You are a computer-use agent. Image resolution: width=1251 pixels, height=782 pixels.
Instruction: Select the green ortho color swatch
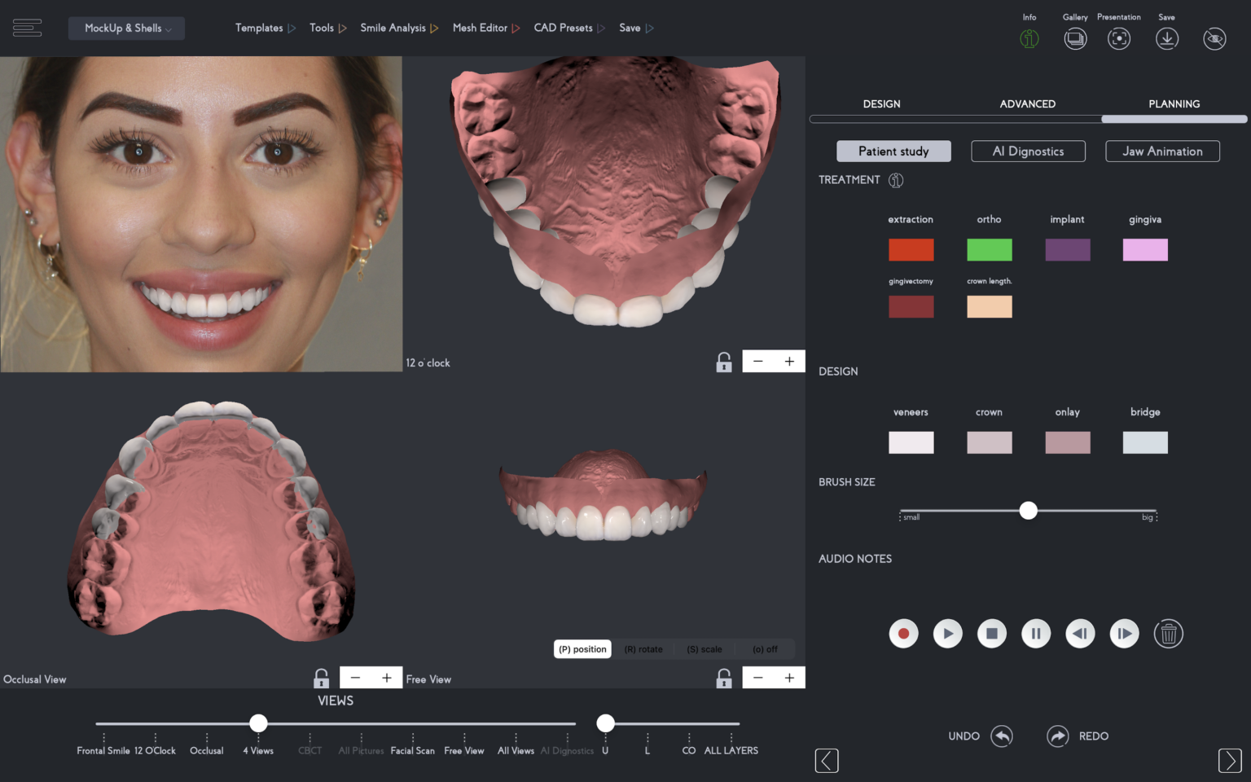tap(989, 249)
